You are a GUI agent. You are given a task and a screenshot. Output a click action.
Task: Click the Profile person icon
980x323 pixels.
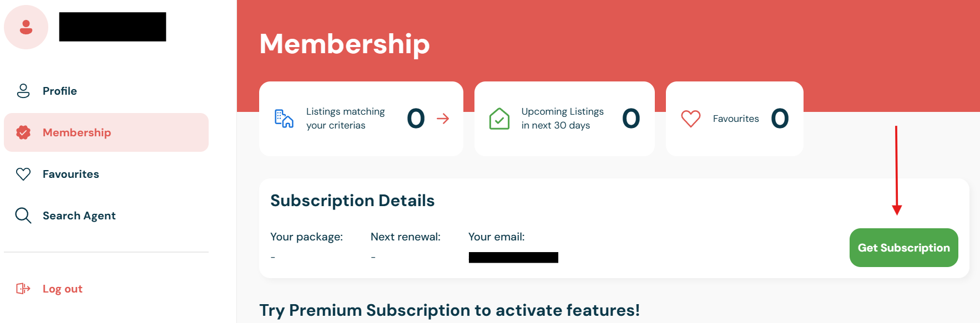click(x=23, y=91)
